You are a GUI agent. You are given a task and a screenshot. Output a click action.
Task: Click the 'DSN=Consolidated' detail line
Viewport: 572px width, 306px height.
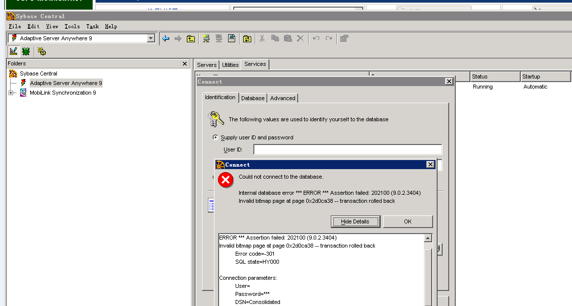[257, 302]
